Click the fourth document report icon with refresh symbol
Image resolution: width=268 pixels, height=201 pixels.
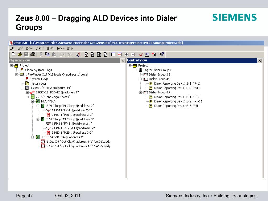(106, 54)
